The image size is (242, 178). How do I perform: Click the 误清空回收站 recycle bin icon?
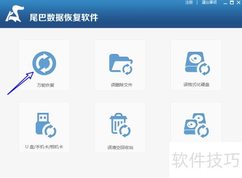120,125
